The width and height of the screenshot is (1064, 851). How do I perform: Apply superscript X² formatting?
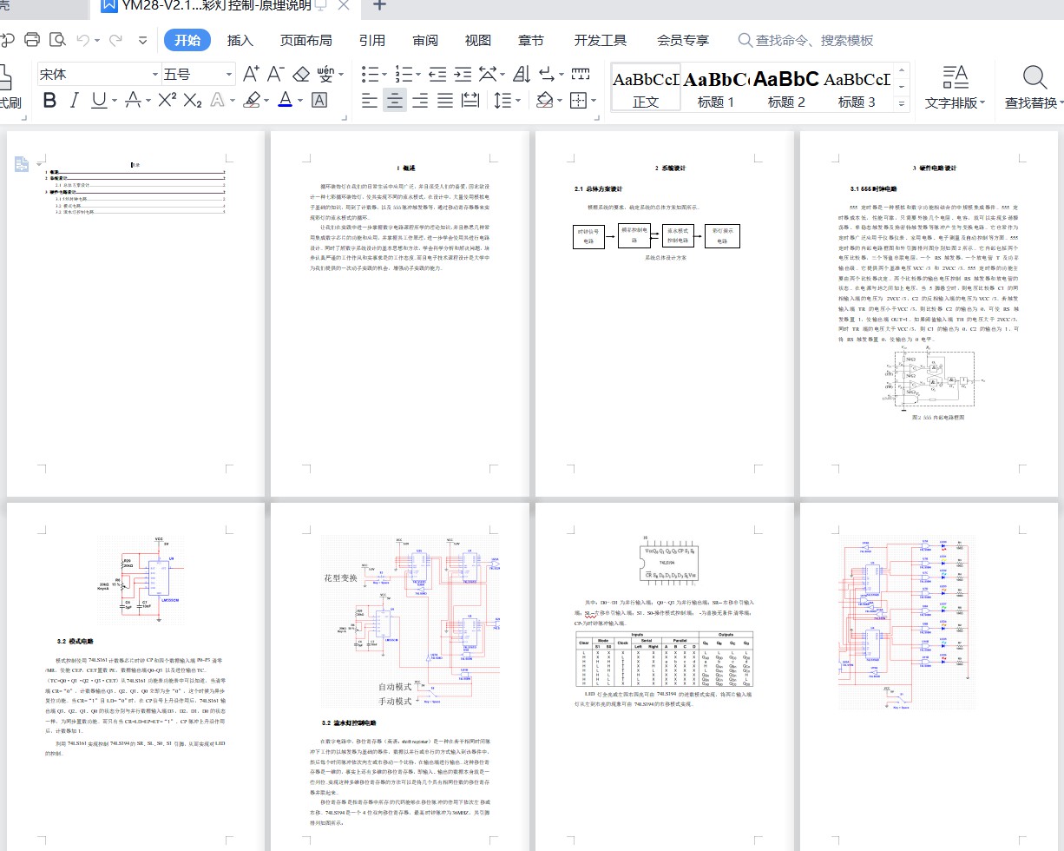[167, 101]
